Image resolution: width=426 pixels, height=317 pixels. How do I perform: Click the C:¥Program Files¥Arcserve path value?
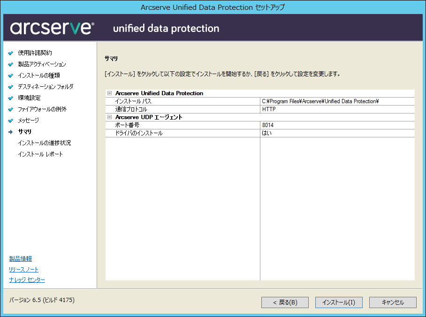coord(320,101)
